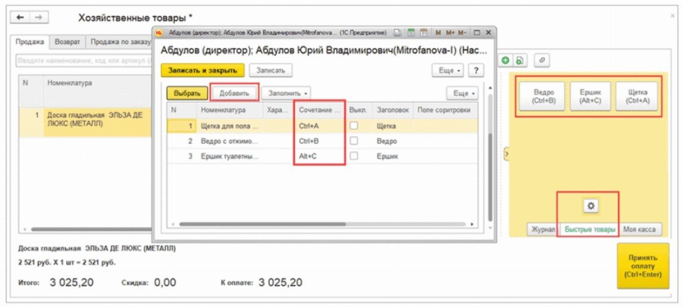Toggle Выкл. checkbox for Щетка row
Viewport: 686px width, 307px height.
(353, 126)
